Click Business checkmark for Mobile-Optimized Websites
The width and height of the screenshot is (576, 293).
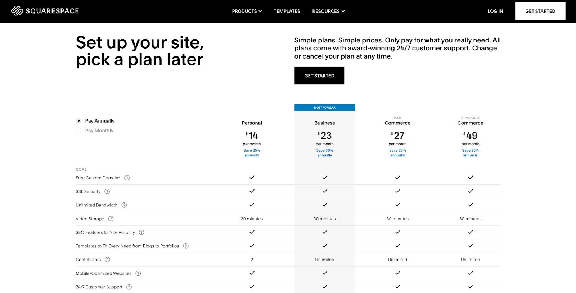click(x=325, y=273)
